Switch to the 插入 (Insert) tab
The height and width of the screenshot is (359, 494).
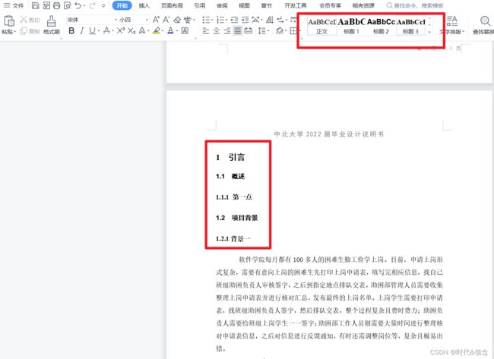click(x=144, y=5)
